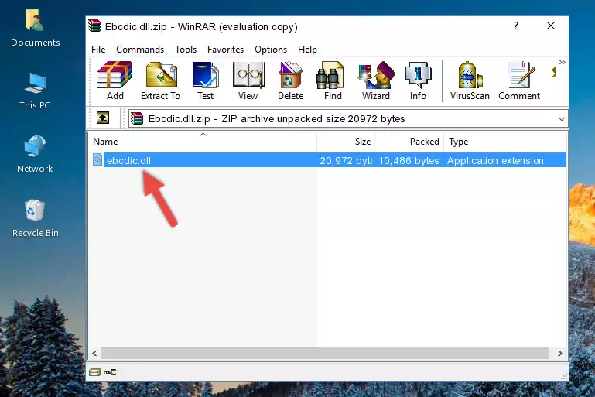This screenshot has width=595, height=397.
Task: Show archive Info
Action: click(x=418, y=80)
